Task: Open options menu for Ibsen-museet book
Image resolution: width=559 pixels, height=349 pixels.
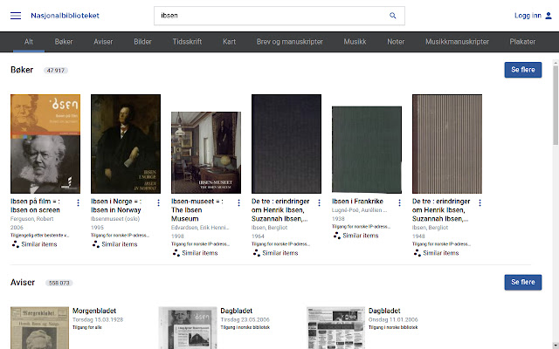Action: tap(238, 202)
